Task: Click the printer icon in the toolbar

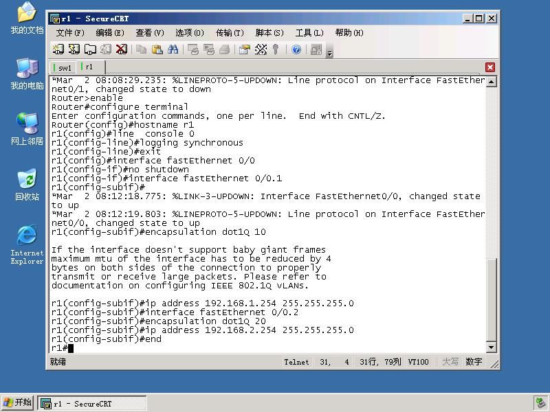Action: point(225,49)
